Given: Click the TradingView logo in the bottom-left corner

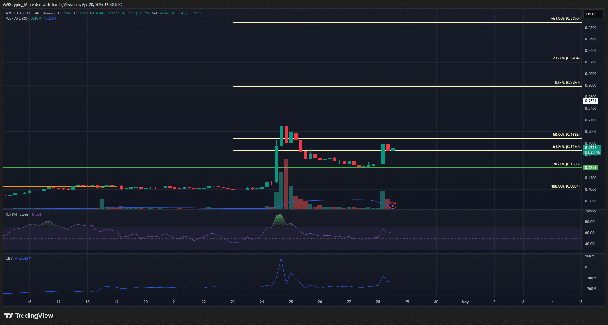Looking at the screenshot, I should pos(28,316).
